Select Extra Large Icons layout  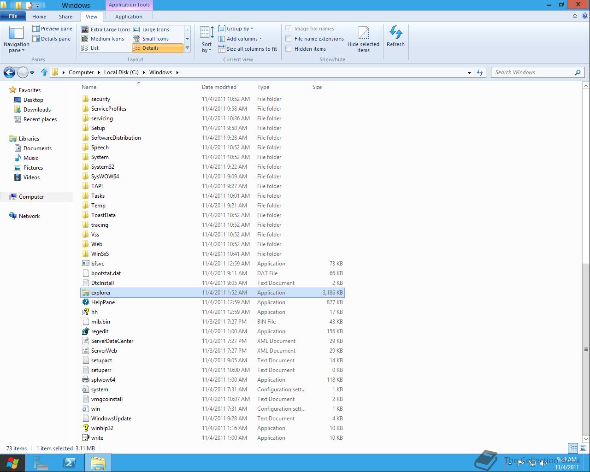click(x=106, y=29)
